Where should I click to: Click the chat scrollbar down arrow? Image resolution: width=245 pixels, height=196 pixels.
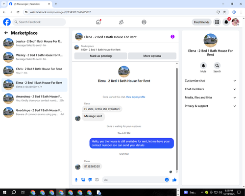coord(177,172)
